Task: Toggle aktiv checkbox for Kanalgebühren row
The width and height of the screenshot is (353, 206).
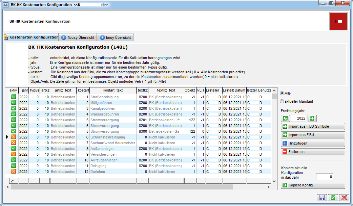Action: tap(14, 108)
